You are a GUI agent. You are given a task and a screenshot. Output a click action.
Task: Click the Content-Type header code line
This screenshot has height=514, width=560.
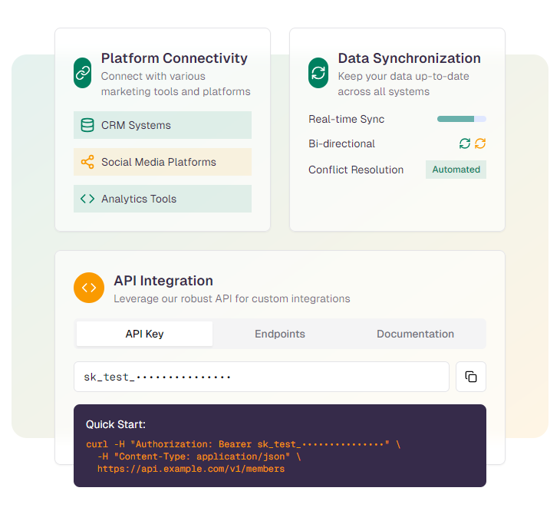click(x=199, y=456)
